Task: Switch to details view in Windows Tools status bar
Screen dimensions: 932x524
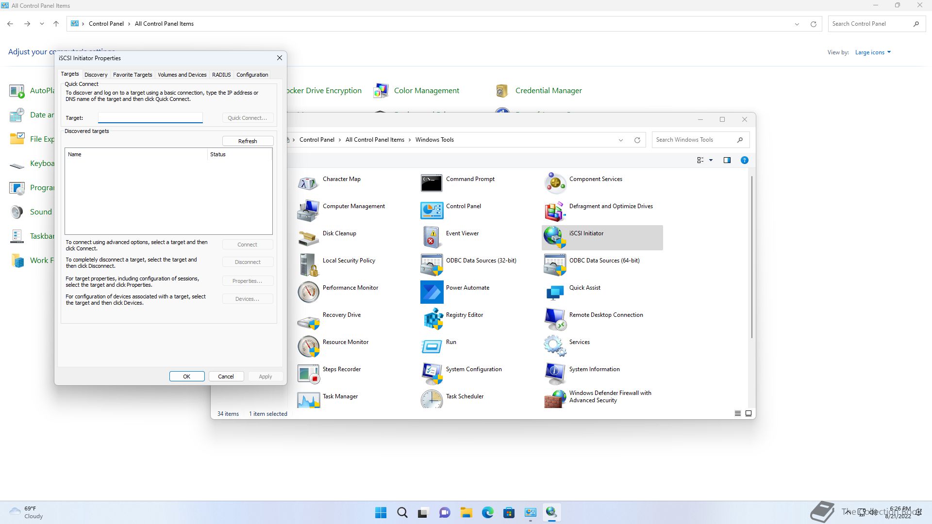Action: coord(737,413)
